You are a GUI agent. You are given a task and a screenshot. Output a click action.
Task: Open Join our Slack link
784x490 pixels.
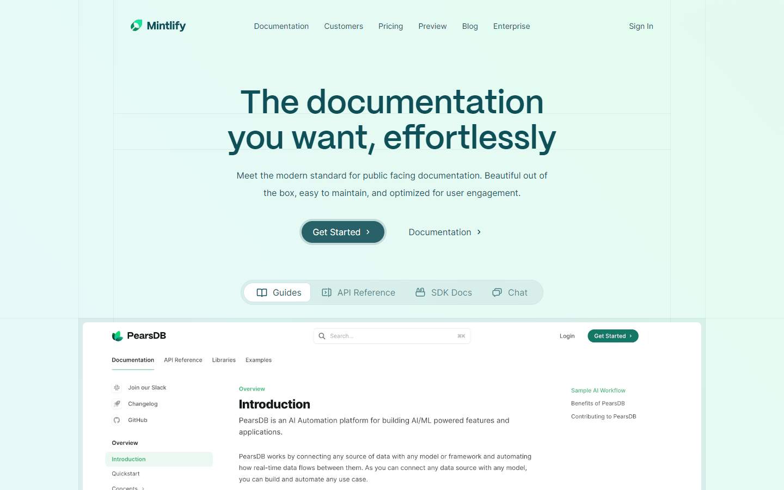click(147, 388)
